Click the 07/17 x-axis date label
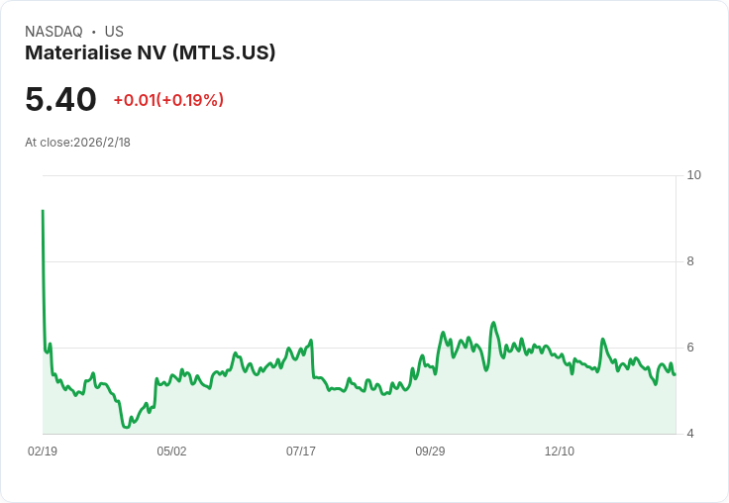Image resolution: width=729 pixels, height=503 pixels. click(301, 452)
